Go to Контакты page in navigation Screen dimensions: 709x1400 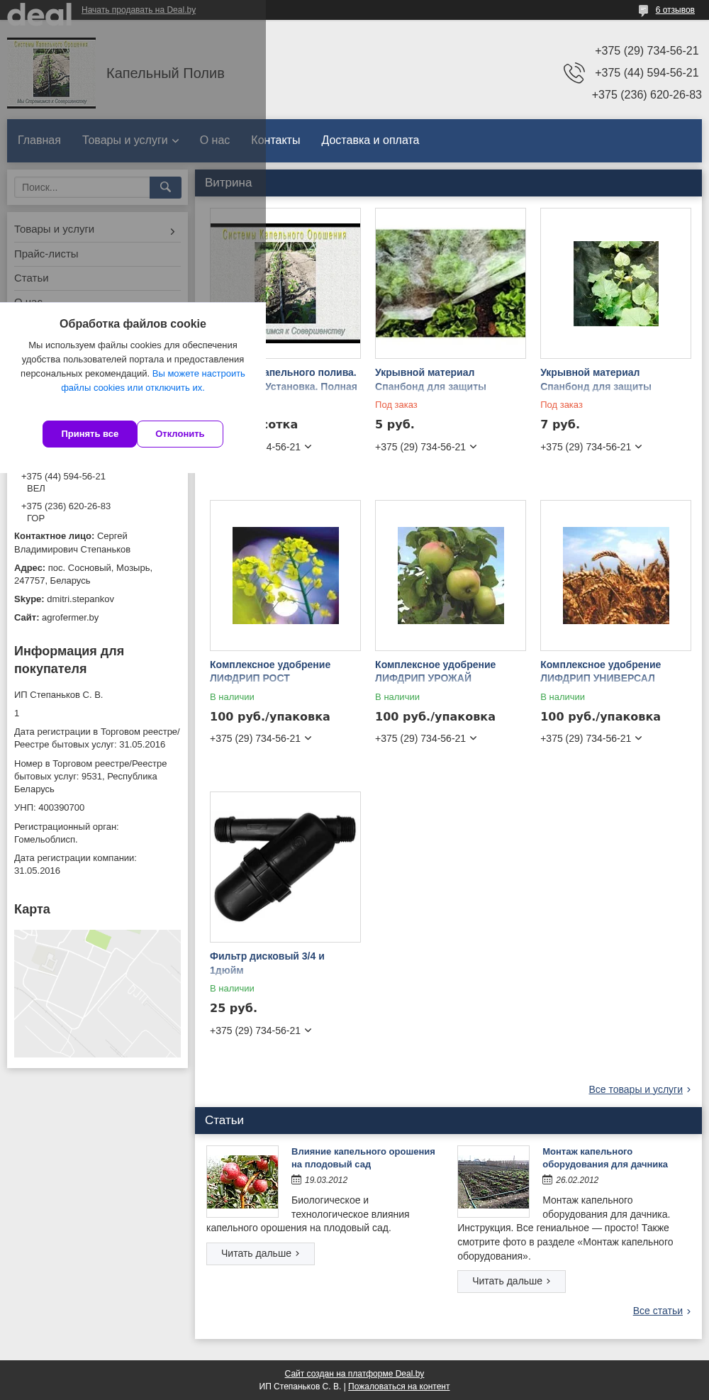click(275, 140)
